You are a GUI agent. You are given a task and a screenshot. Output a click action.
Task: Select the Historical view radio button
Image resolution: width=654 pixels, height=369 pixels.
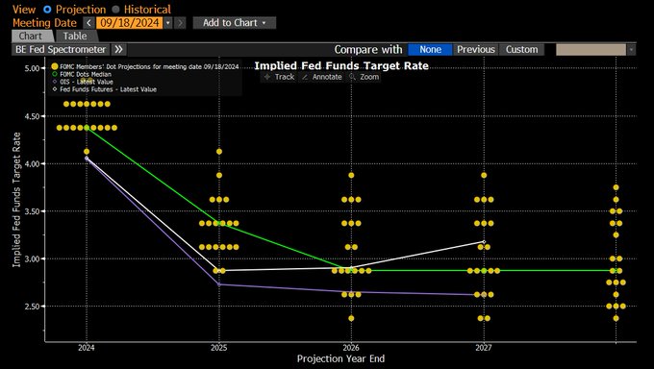click(116, 10)
